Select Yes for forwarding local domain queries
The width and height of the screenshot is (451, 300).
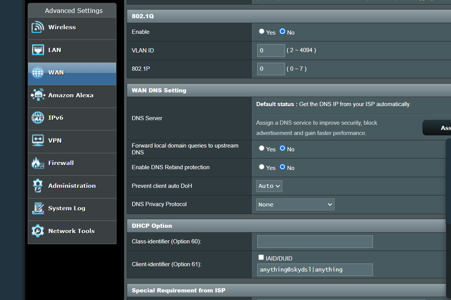(x=262, y=148)
